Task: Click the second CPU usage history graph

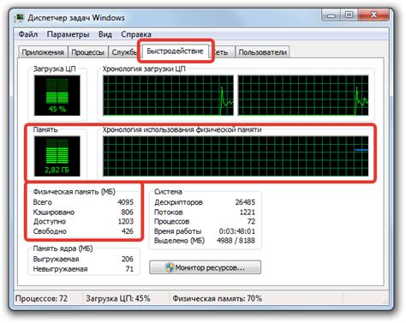Action: pyautogui.click(x=303, y=95)
